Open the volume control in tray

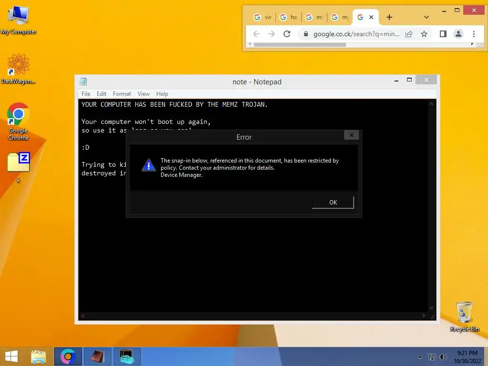point(443,357)
